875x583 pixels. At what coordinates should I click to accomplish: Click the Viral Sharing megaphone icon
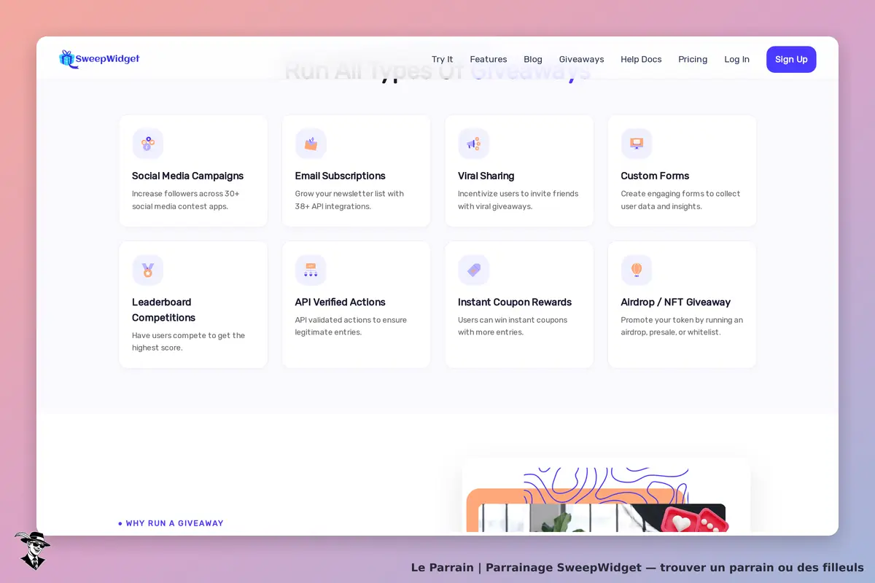(x=473, y=144)
